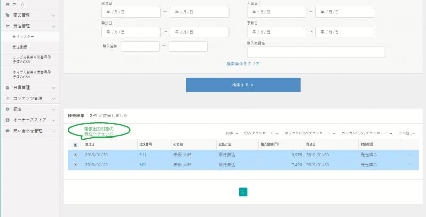
Task: Click the オーナーズストア info icon
Action: coord(7,120)
